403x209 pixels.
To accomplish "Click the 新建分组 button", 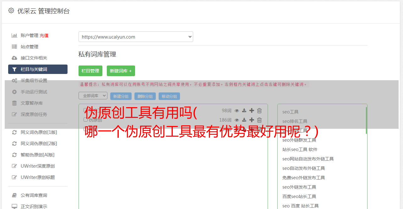I will coord(121,97).
